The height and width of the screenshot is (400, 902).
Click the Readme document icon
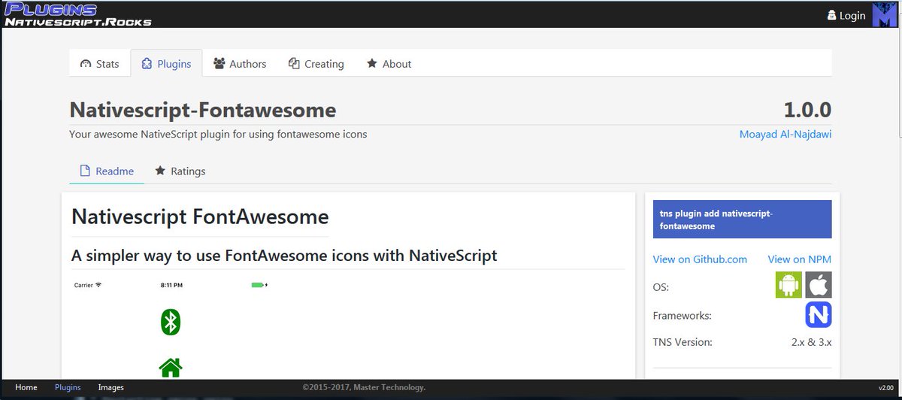click(x=85, y=171)
